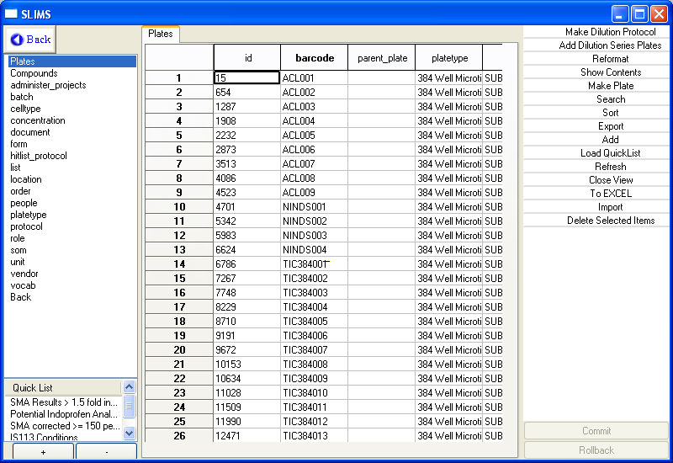Screen dimensions: 673x463
Task: Click the Back button with arrow icon
Action: tap(31, 40)
